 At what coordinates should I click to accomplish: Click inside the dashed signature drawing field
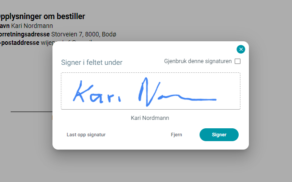coord(151,91)
